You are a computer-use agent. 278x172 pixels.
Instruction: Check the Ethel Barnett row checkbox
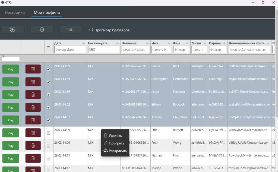[48, 133]
